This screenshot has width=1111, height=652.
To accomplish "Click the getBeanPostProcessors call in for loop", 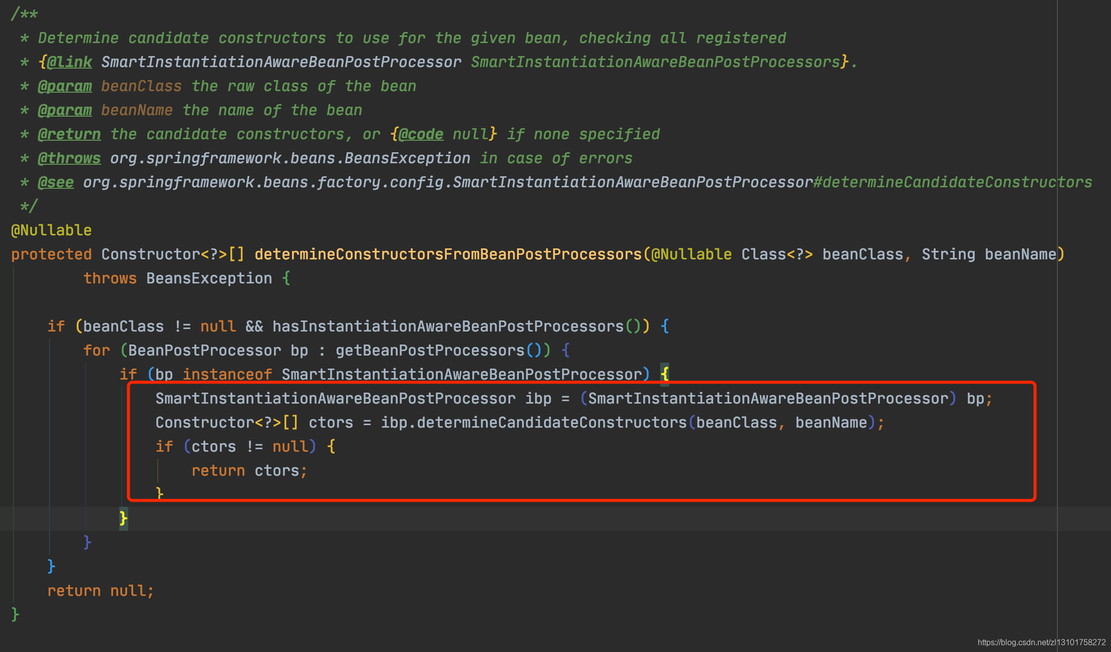I will pos(430,351).
